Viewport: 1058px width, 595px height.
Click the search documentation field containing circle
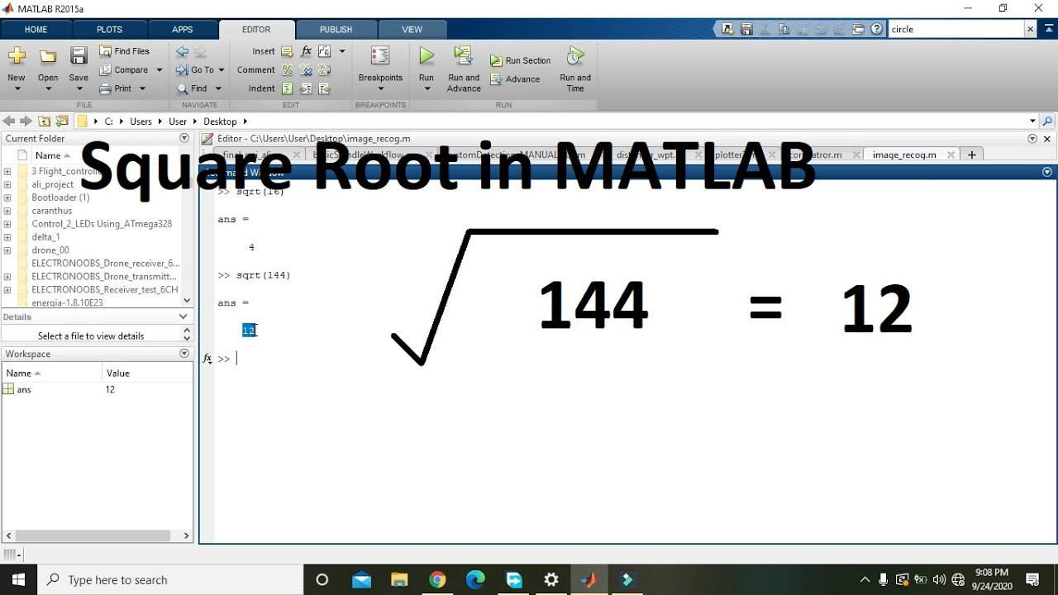pyautogui.click(x=956, y=29)
